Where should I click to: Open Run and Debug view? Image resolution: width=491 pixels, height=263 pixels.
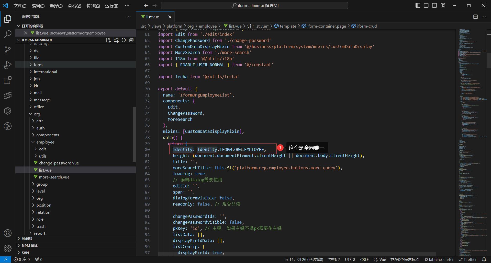point(8,65)
